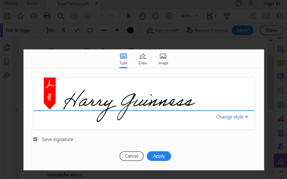Switch to the Image signature tab
The image size is (287, 179).
pos(163,59)
